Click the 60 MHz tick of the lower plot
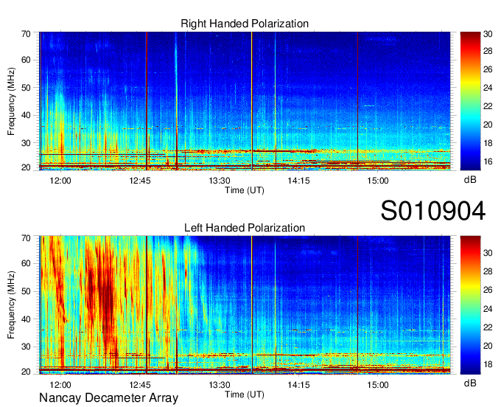Screen dimensions: 501x407 26,263
